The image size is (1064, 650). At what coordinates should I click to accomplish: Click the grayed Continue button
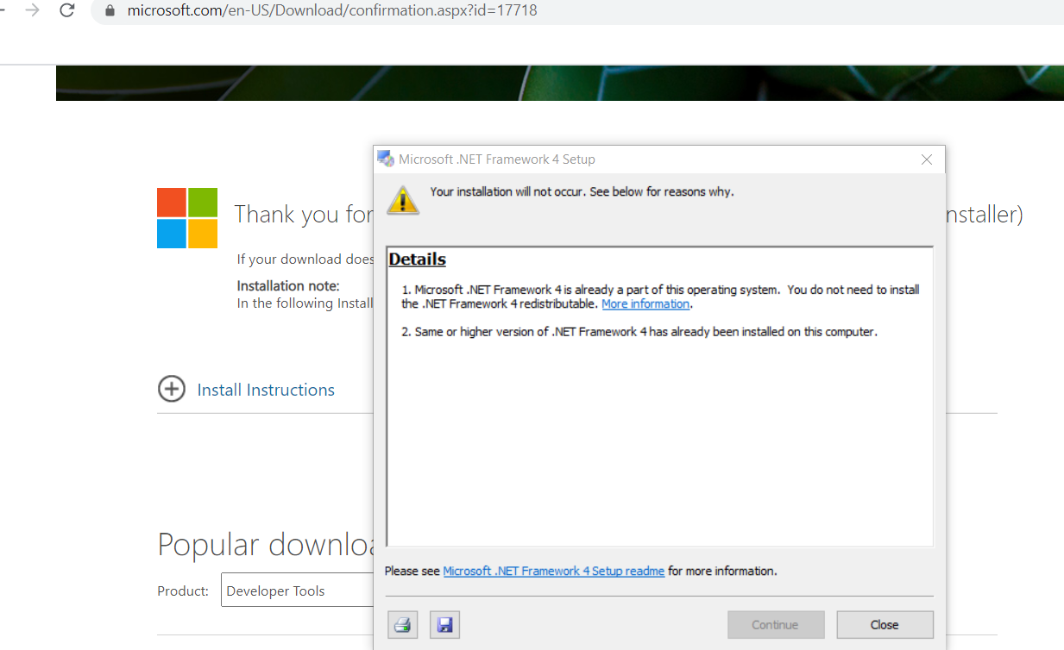(x=775, y=625)
